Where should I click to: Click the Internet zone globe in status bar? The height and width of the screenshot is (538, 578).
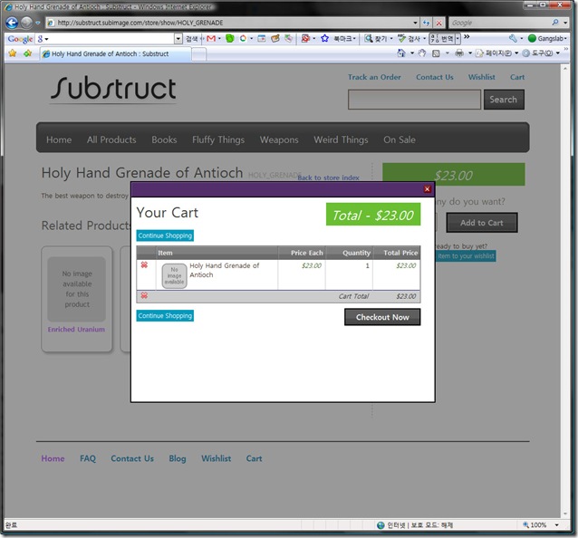(381, 525)
